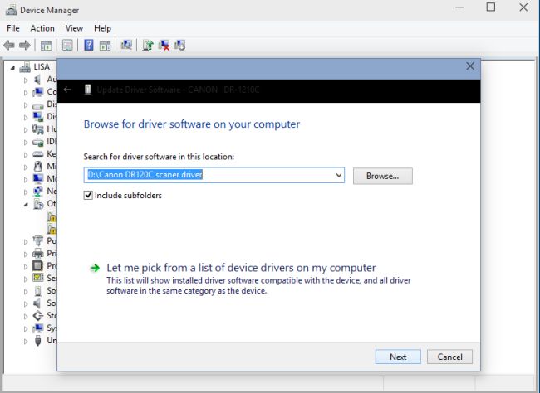Click the Uninstall device red X icon

point(164,45)
